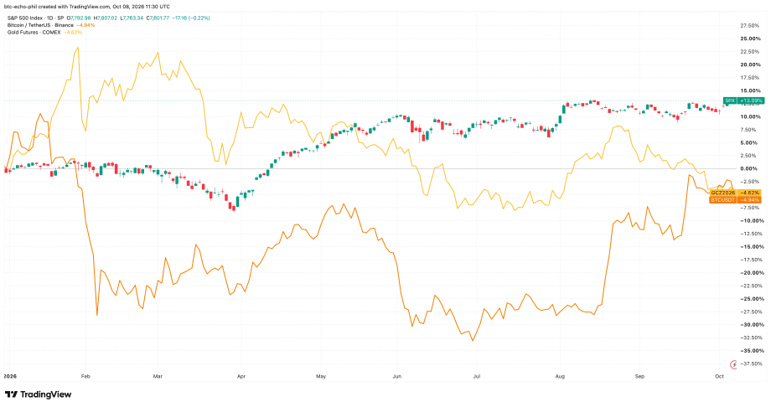This screenshot has width=771, height=407.
Task: Open the TradingView logo at the bottom
Action: 39,394
